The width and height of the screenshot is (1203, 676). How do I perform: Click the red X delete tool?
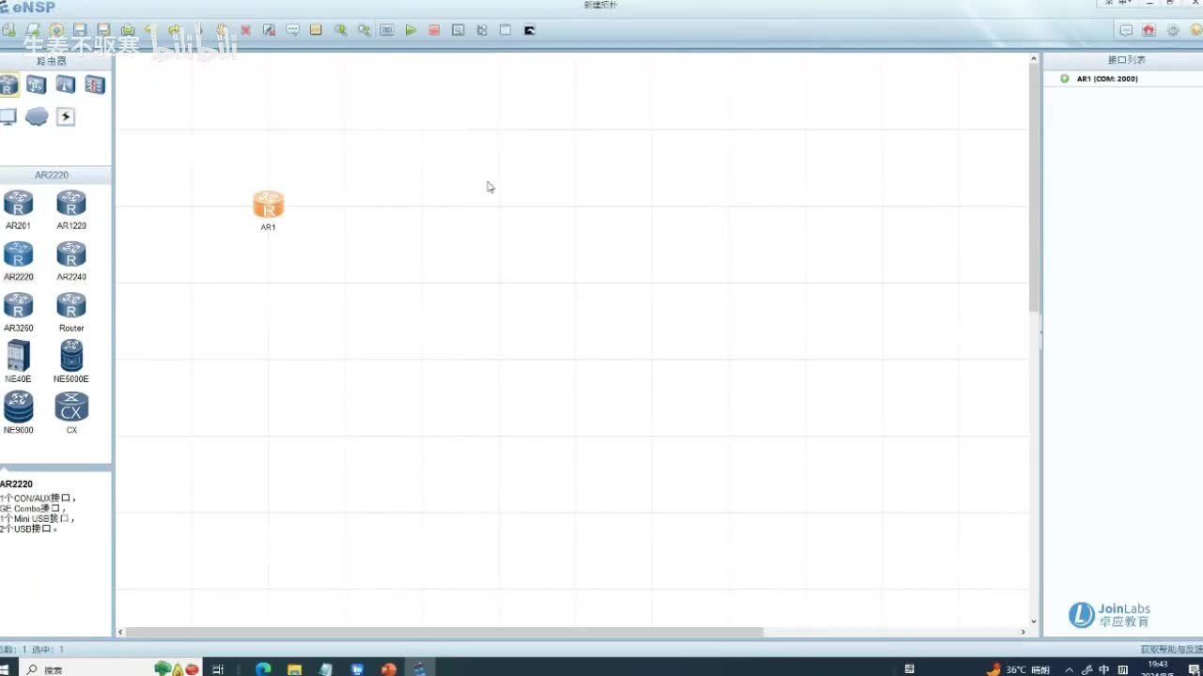coord(245,30)
